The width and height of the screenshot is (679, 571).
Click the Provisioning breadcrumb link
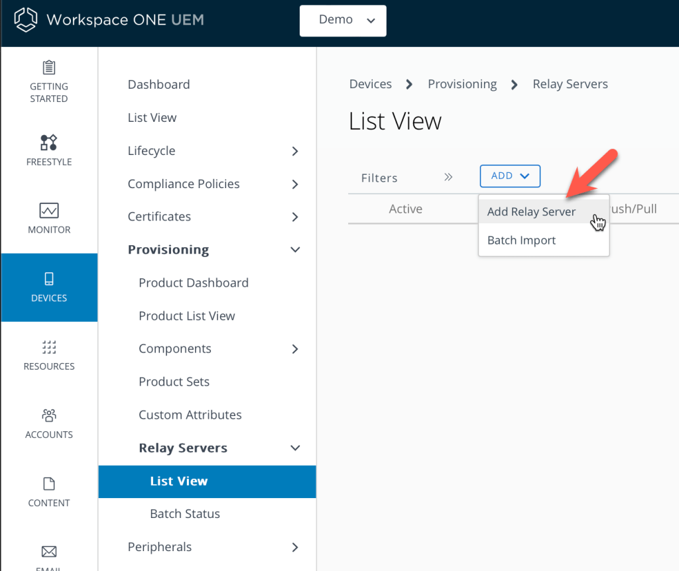(462, 84)
